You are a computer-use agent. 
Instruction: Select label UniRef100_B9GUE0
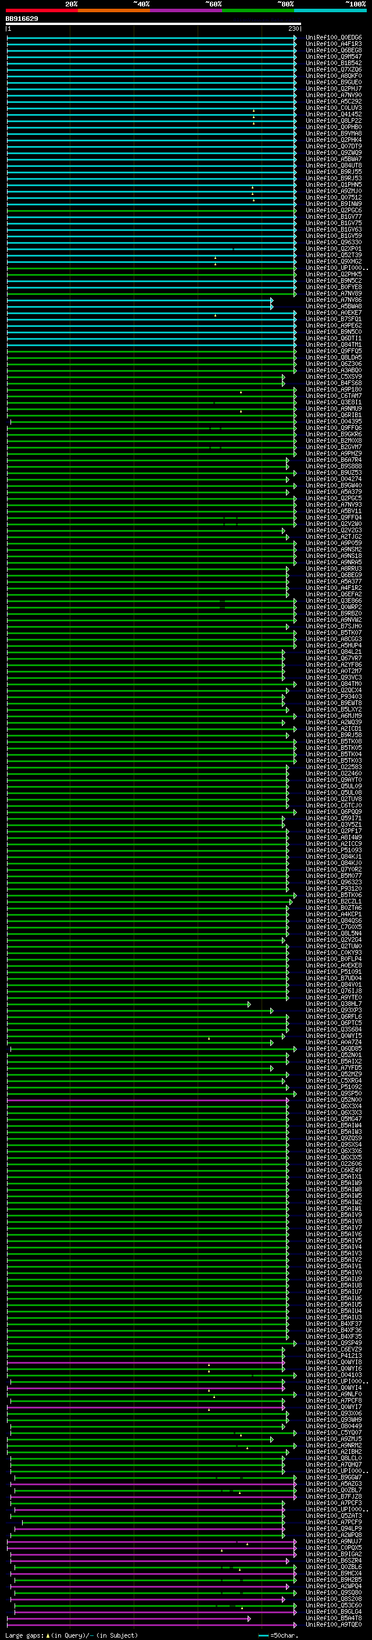pyautogui.click(x=333, y=82)
